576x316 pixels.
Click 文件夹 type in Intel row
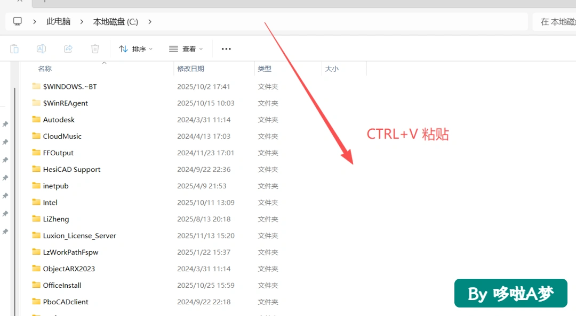pos(268,202)
